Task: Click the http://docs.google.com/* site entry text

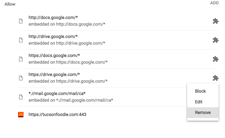Action: [53, 18]
